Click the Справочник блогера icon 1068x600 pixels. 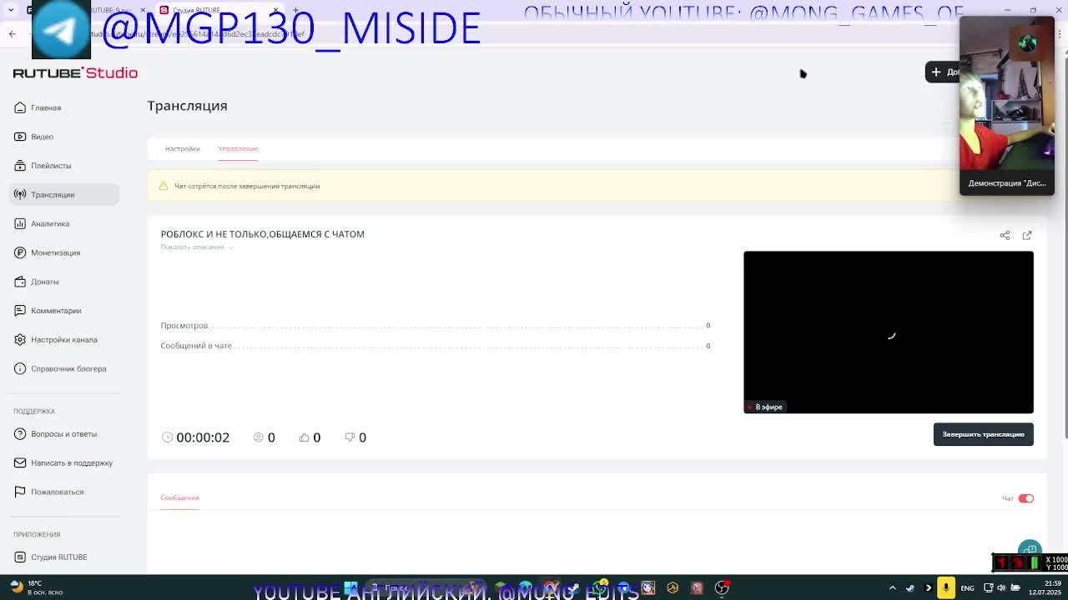point(20,368)
